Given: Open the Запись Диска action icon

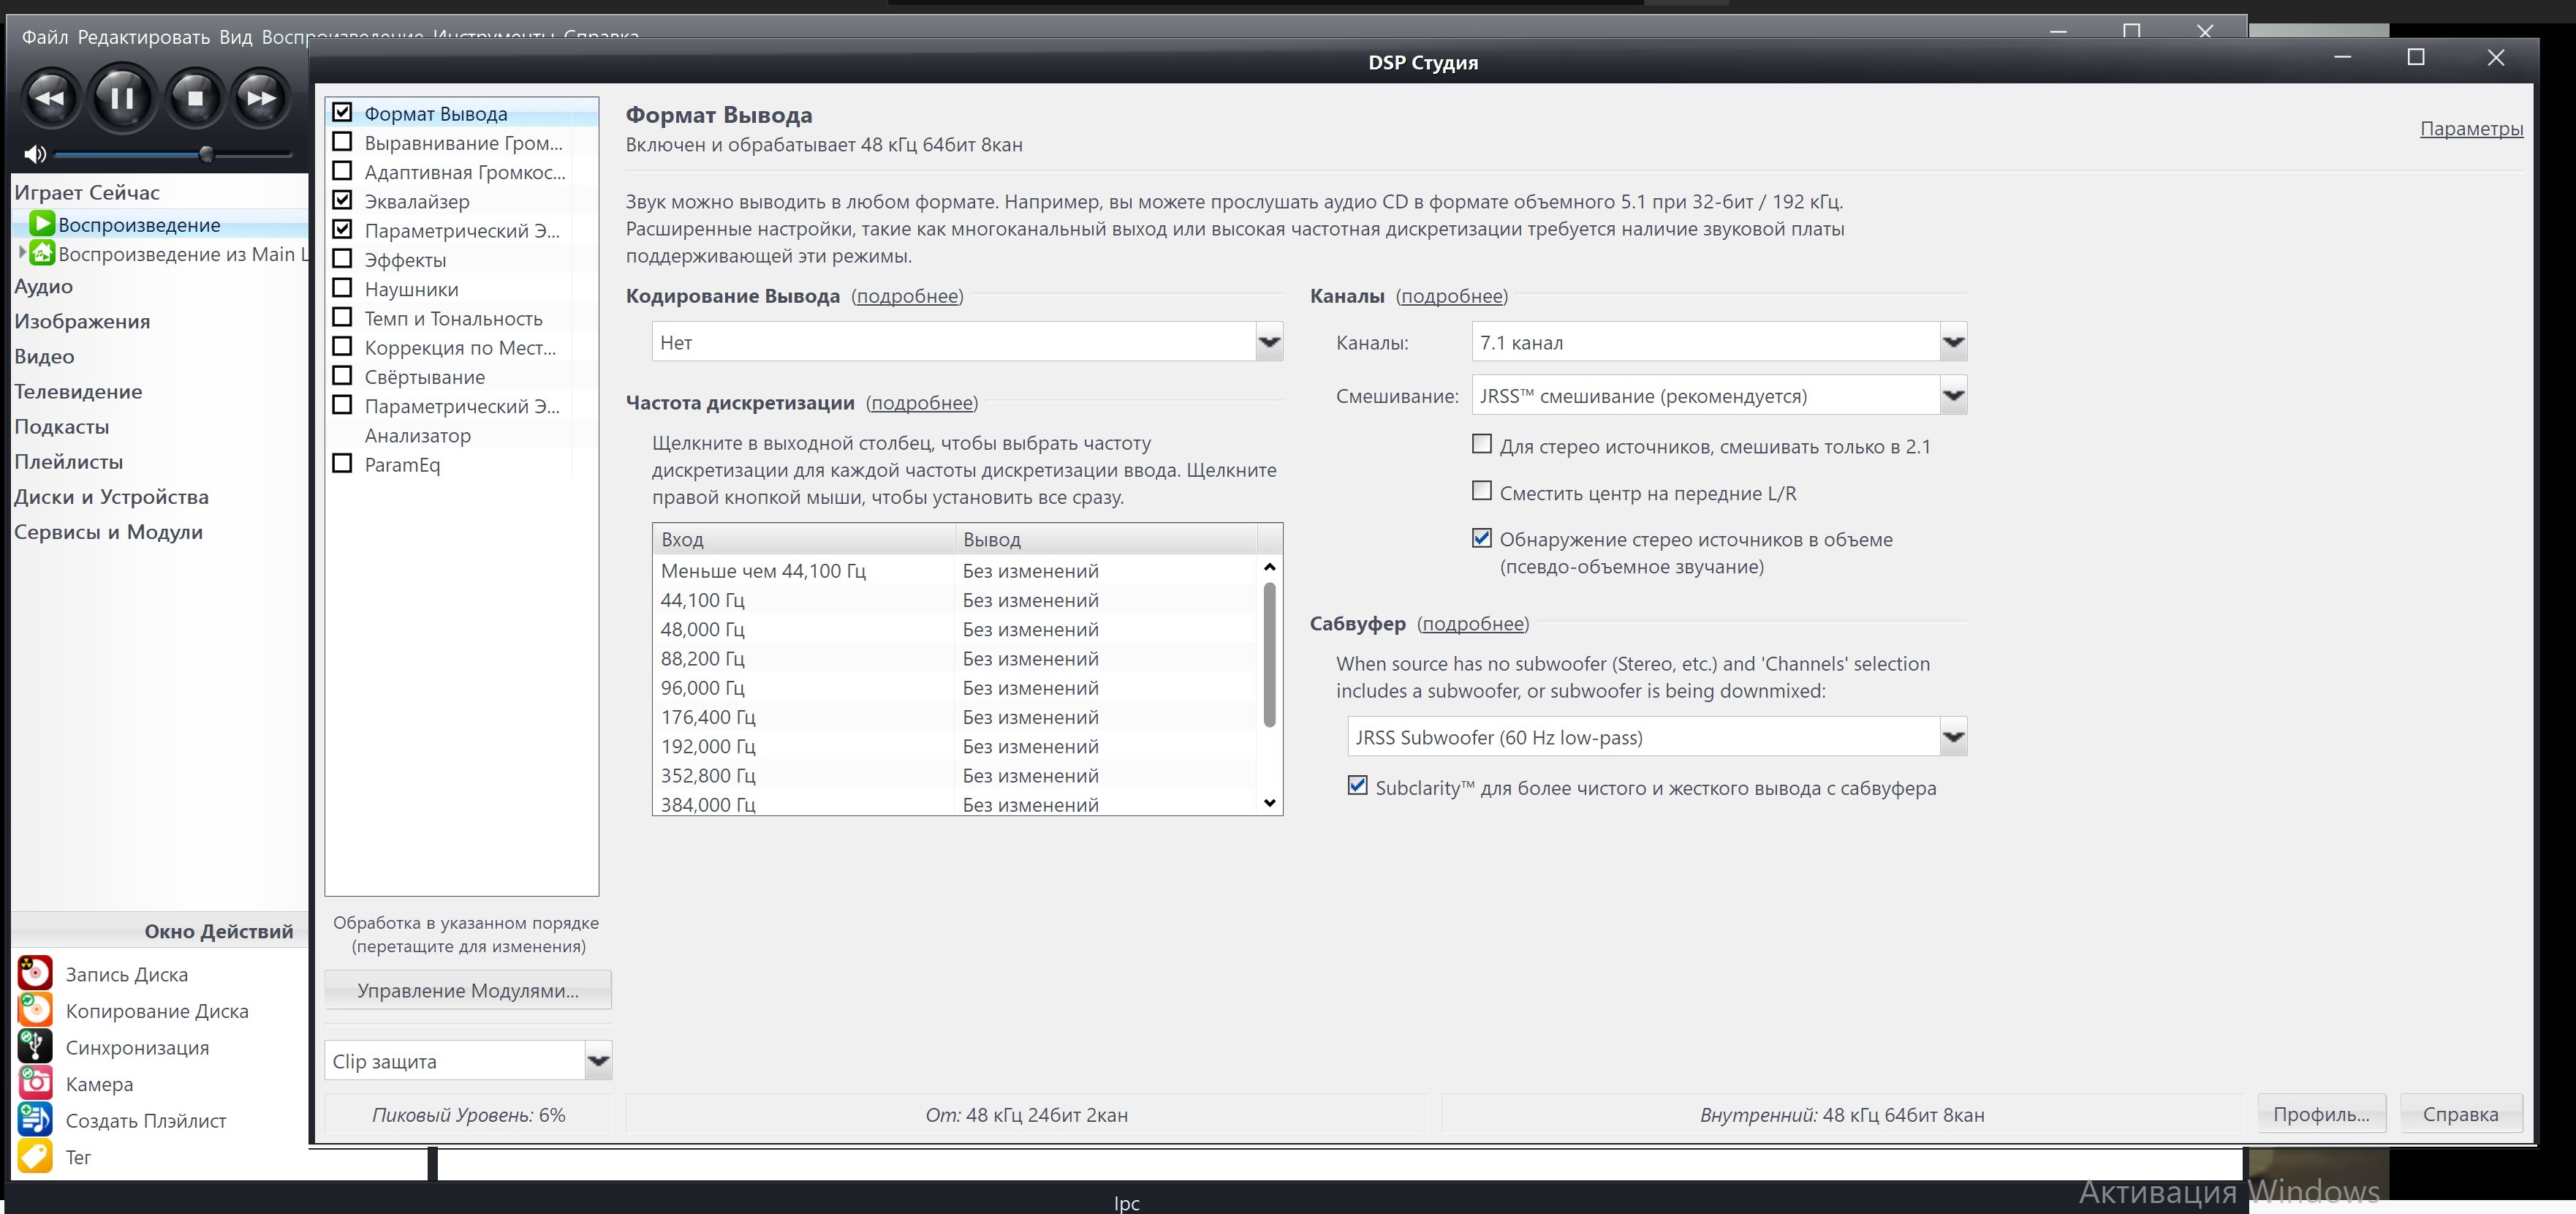Looking at the screenshot, I should pyautogui.click(x=35, y=973).
